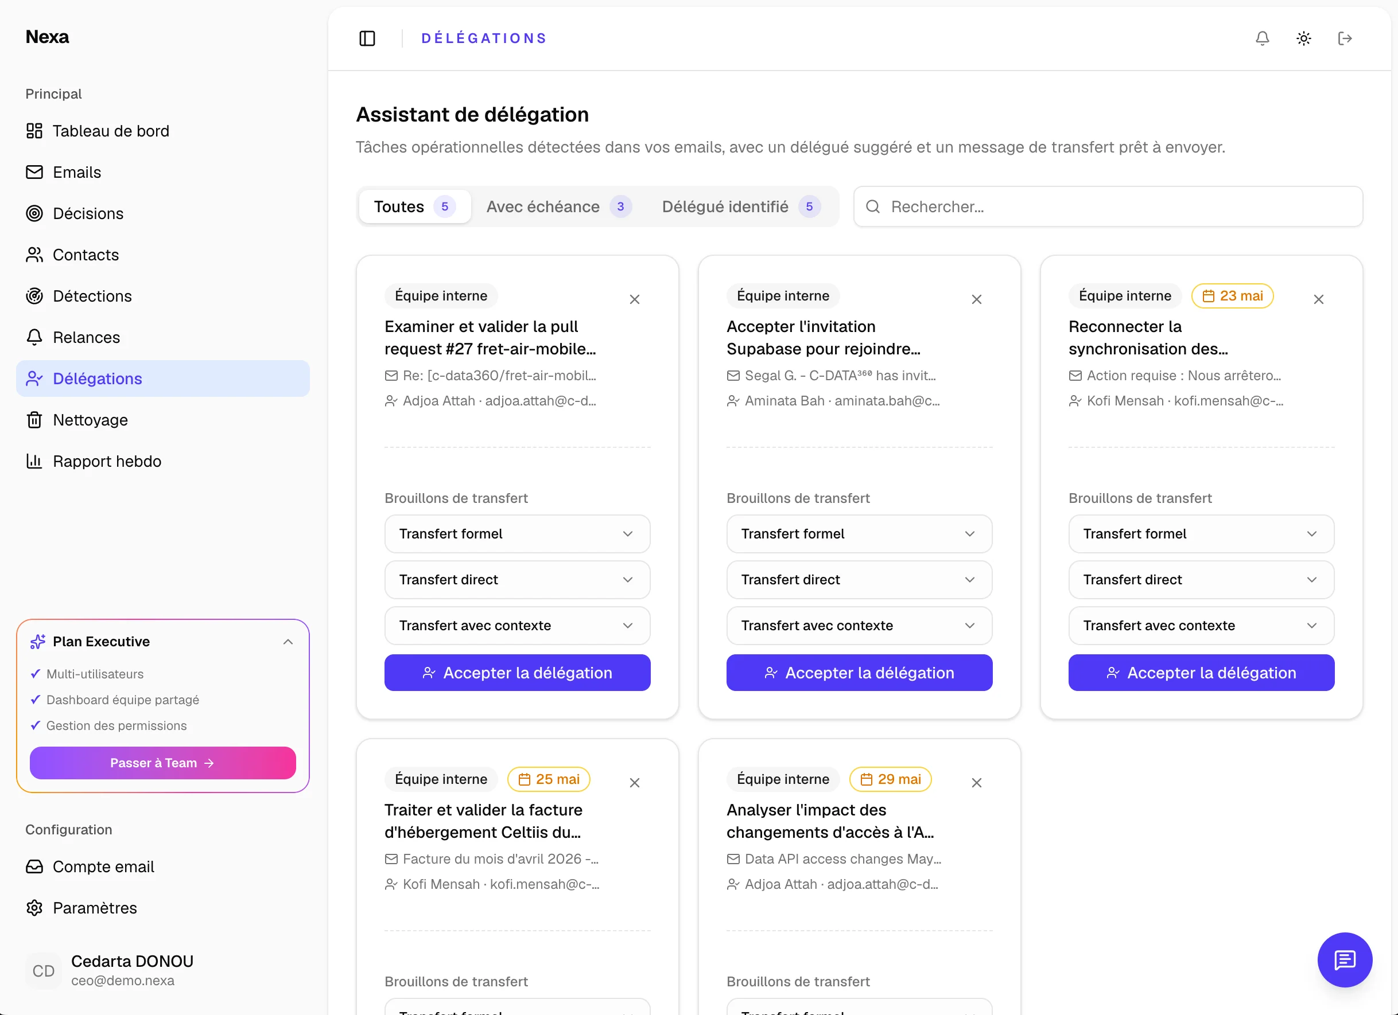
Task: Accept delegation for Supabase invitation
Action: [x=859, y=673]
